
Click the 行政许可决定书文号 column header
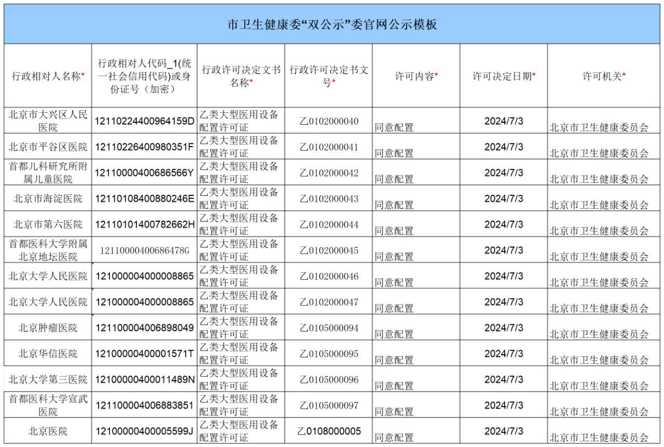[328, 76]
